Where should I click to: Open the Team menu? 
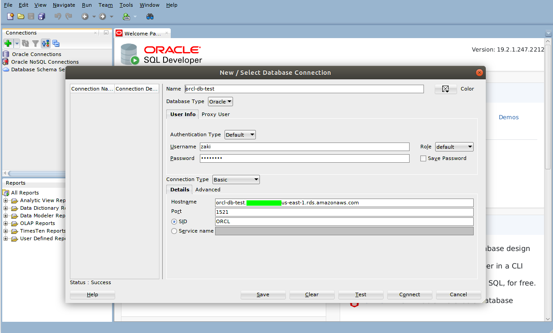106,5
